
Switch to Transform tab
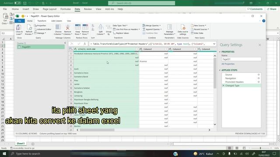point(42,21)
